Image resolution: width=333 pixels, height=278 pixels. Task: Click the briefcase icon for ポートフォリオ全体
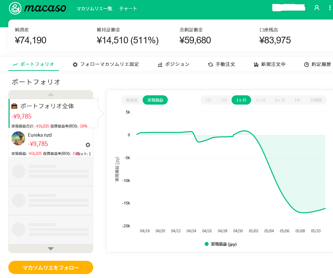(x=15, y=106)
